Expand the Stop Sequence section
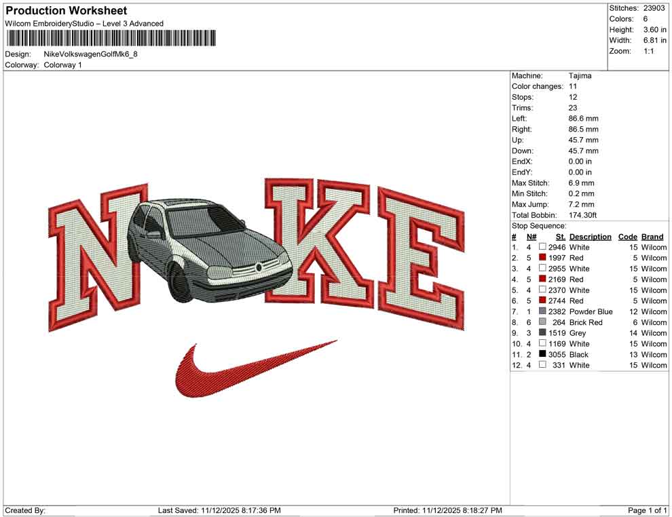672x517 pixels. (x=538, y=225)
